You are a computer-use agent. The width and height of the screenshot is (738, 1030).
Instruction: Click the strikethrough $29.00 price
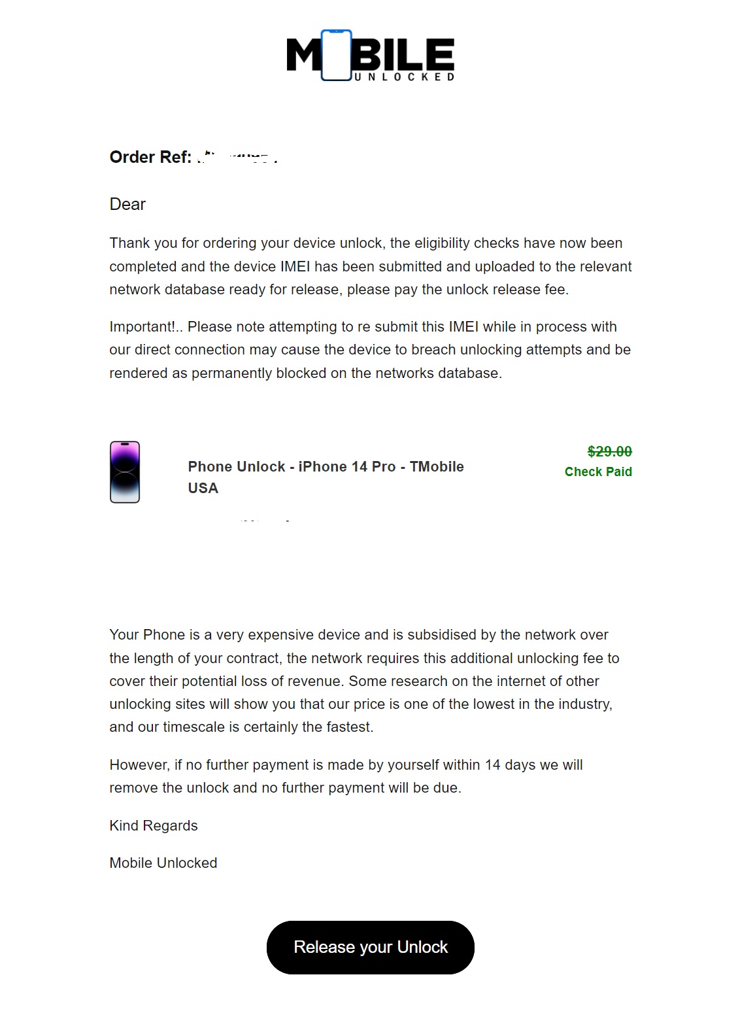click(609, 452)
